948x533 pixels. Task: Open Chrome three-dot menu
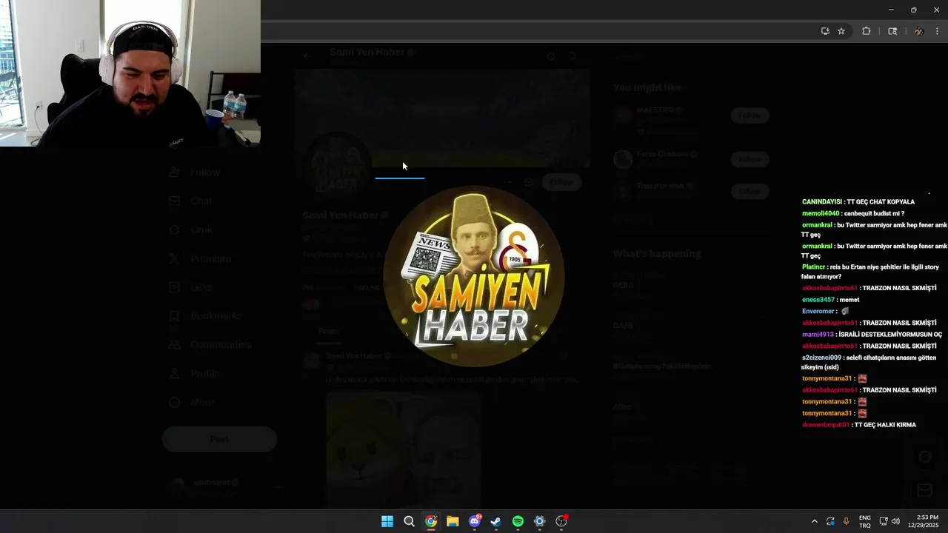(x=937, y=31)
